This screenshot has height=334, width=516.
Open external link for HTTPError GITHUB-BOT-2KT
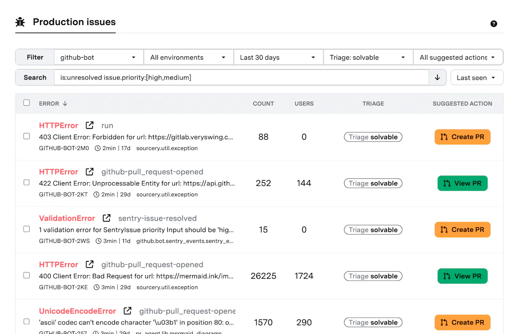(89, 172)
